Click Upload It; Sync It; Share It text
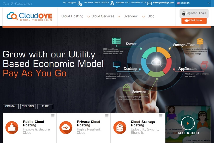This screenshot has width=214, height=143. click(x=145, y=131)
